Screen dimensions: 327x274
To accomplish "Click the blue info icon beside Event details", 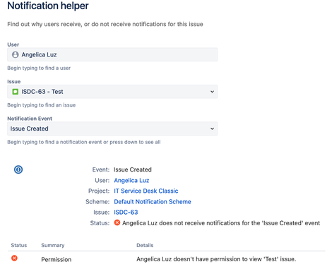I will (x=18, y=169).
